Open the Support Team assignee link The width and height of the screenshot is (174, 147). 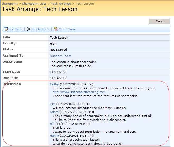tap(60, 56)
